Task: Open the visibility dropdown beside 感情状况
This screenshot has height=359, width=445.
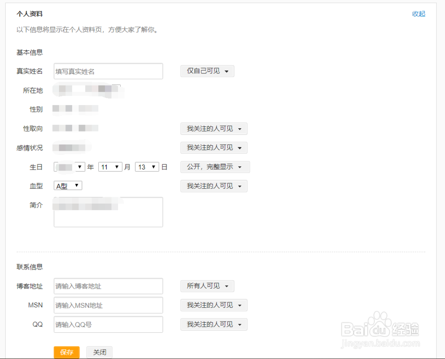Action: (x=214, y=147)
